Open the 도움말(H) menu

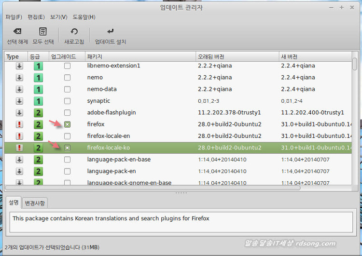[x=84, y=17]
